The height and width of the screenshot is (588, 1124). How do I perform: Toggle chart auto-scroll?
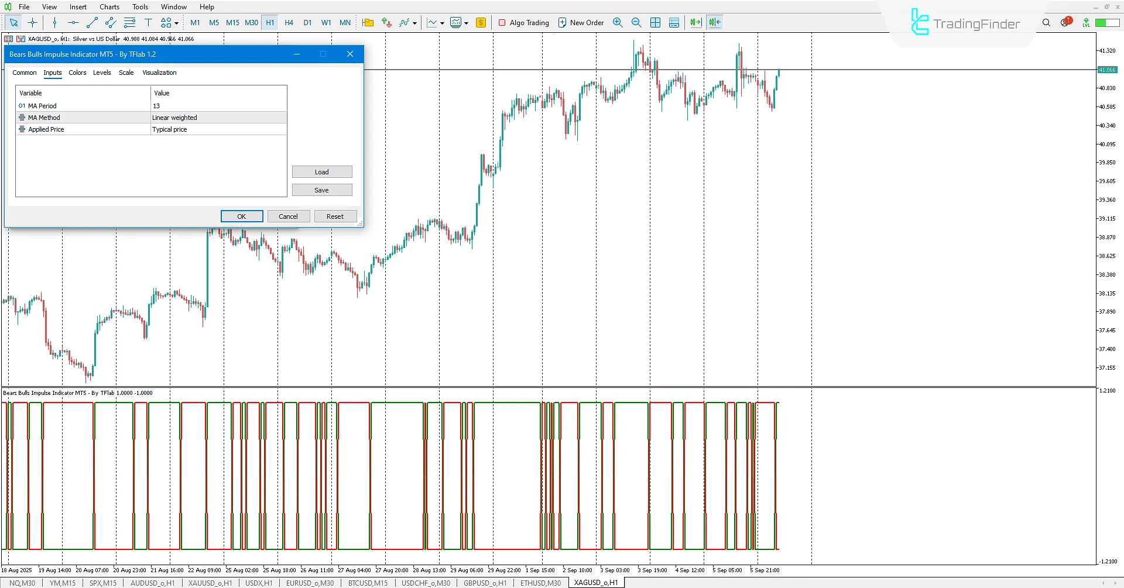695,22
